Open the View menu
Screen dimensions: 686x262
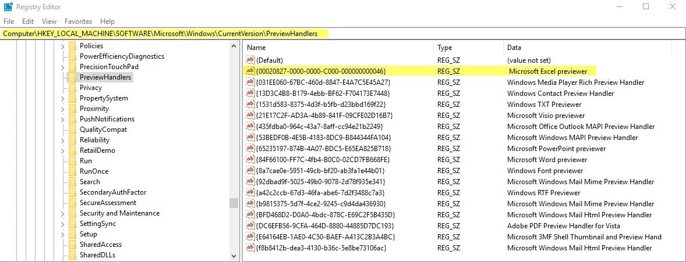click(x=49, y=21)
